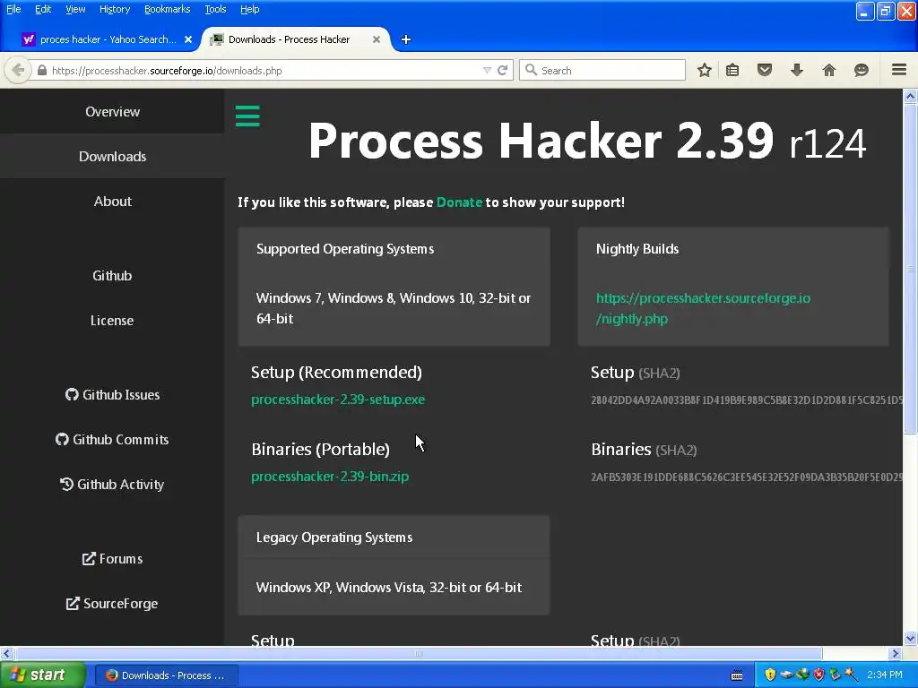The width and height of the screenshot is (918, 688).
Task: Open the Edit menu
Action: tap(43, 9)
